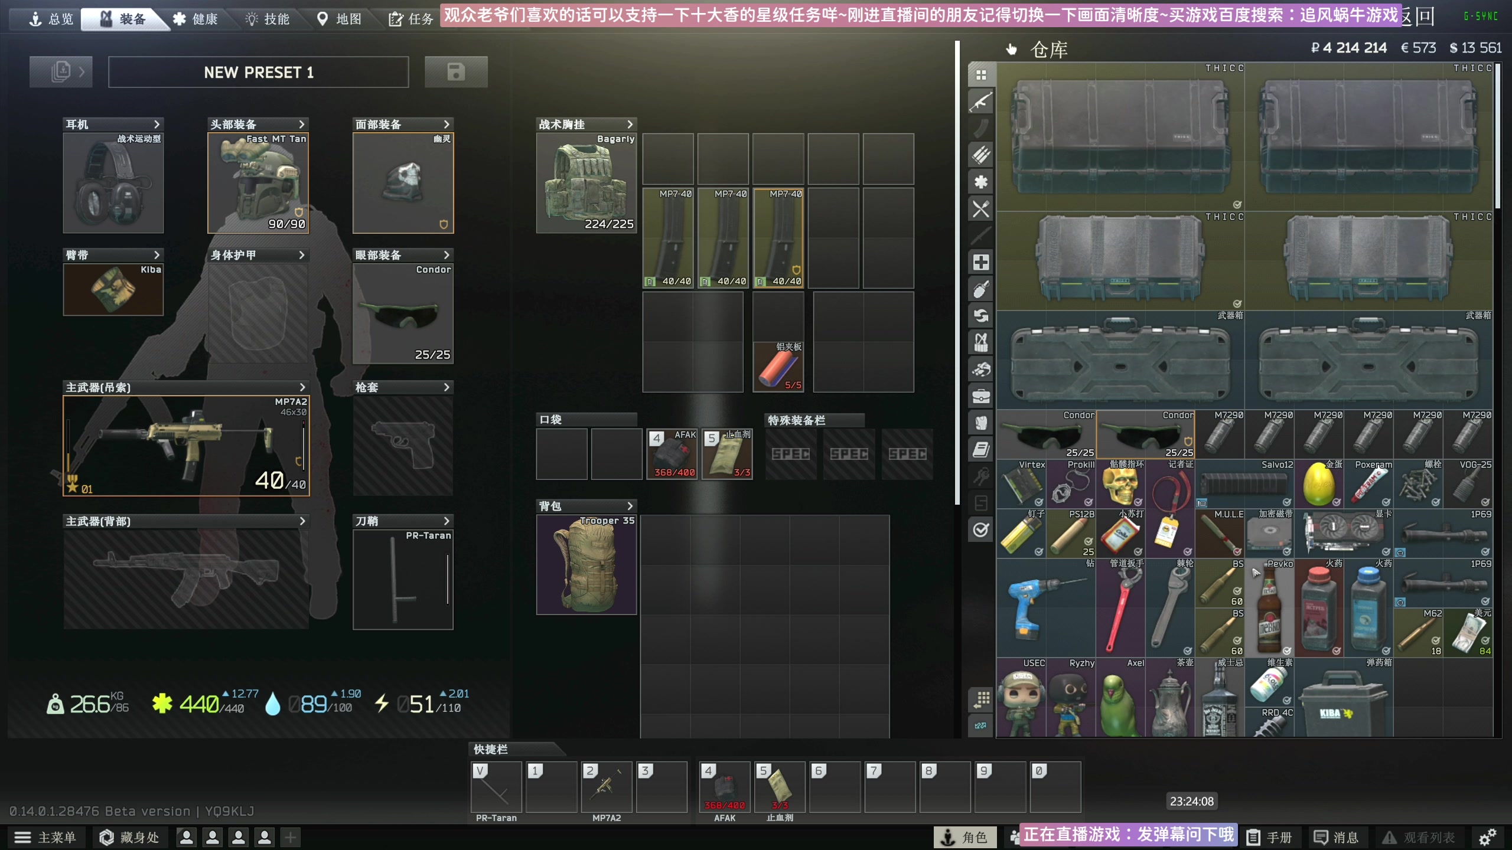Open the 观看列表 watchlist button
Viewport: 1512px width, 850px height.
(1420, 837)
